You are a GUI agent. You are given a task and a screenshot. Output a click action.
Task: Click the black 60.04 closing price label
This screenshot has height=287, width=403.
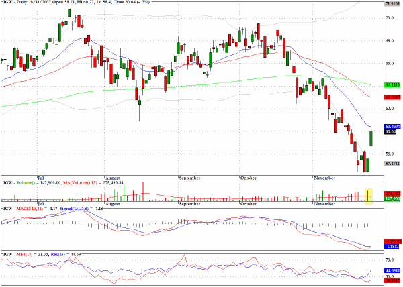click(390, 131)
